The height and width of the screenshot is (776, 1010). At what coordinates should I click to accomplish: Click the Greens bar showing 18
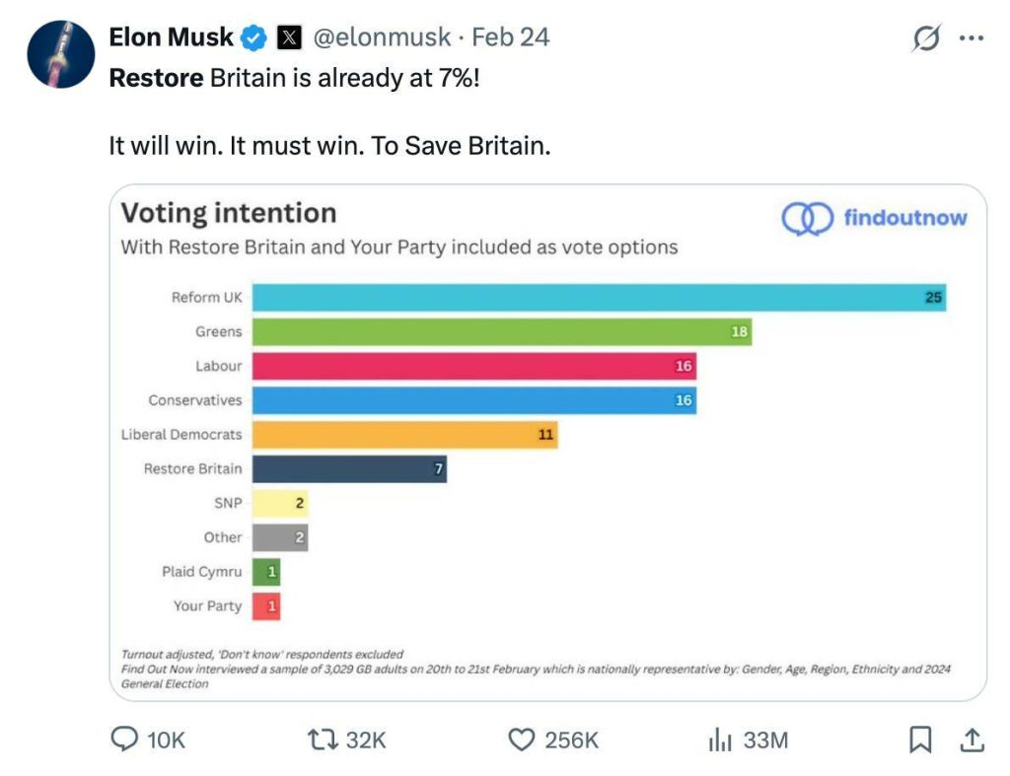[502, 331]
